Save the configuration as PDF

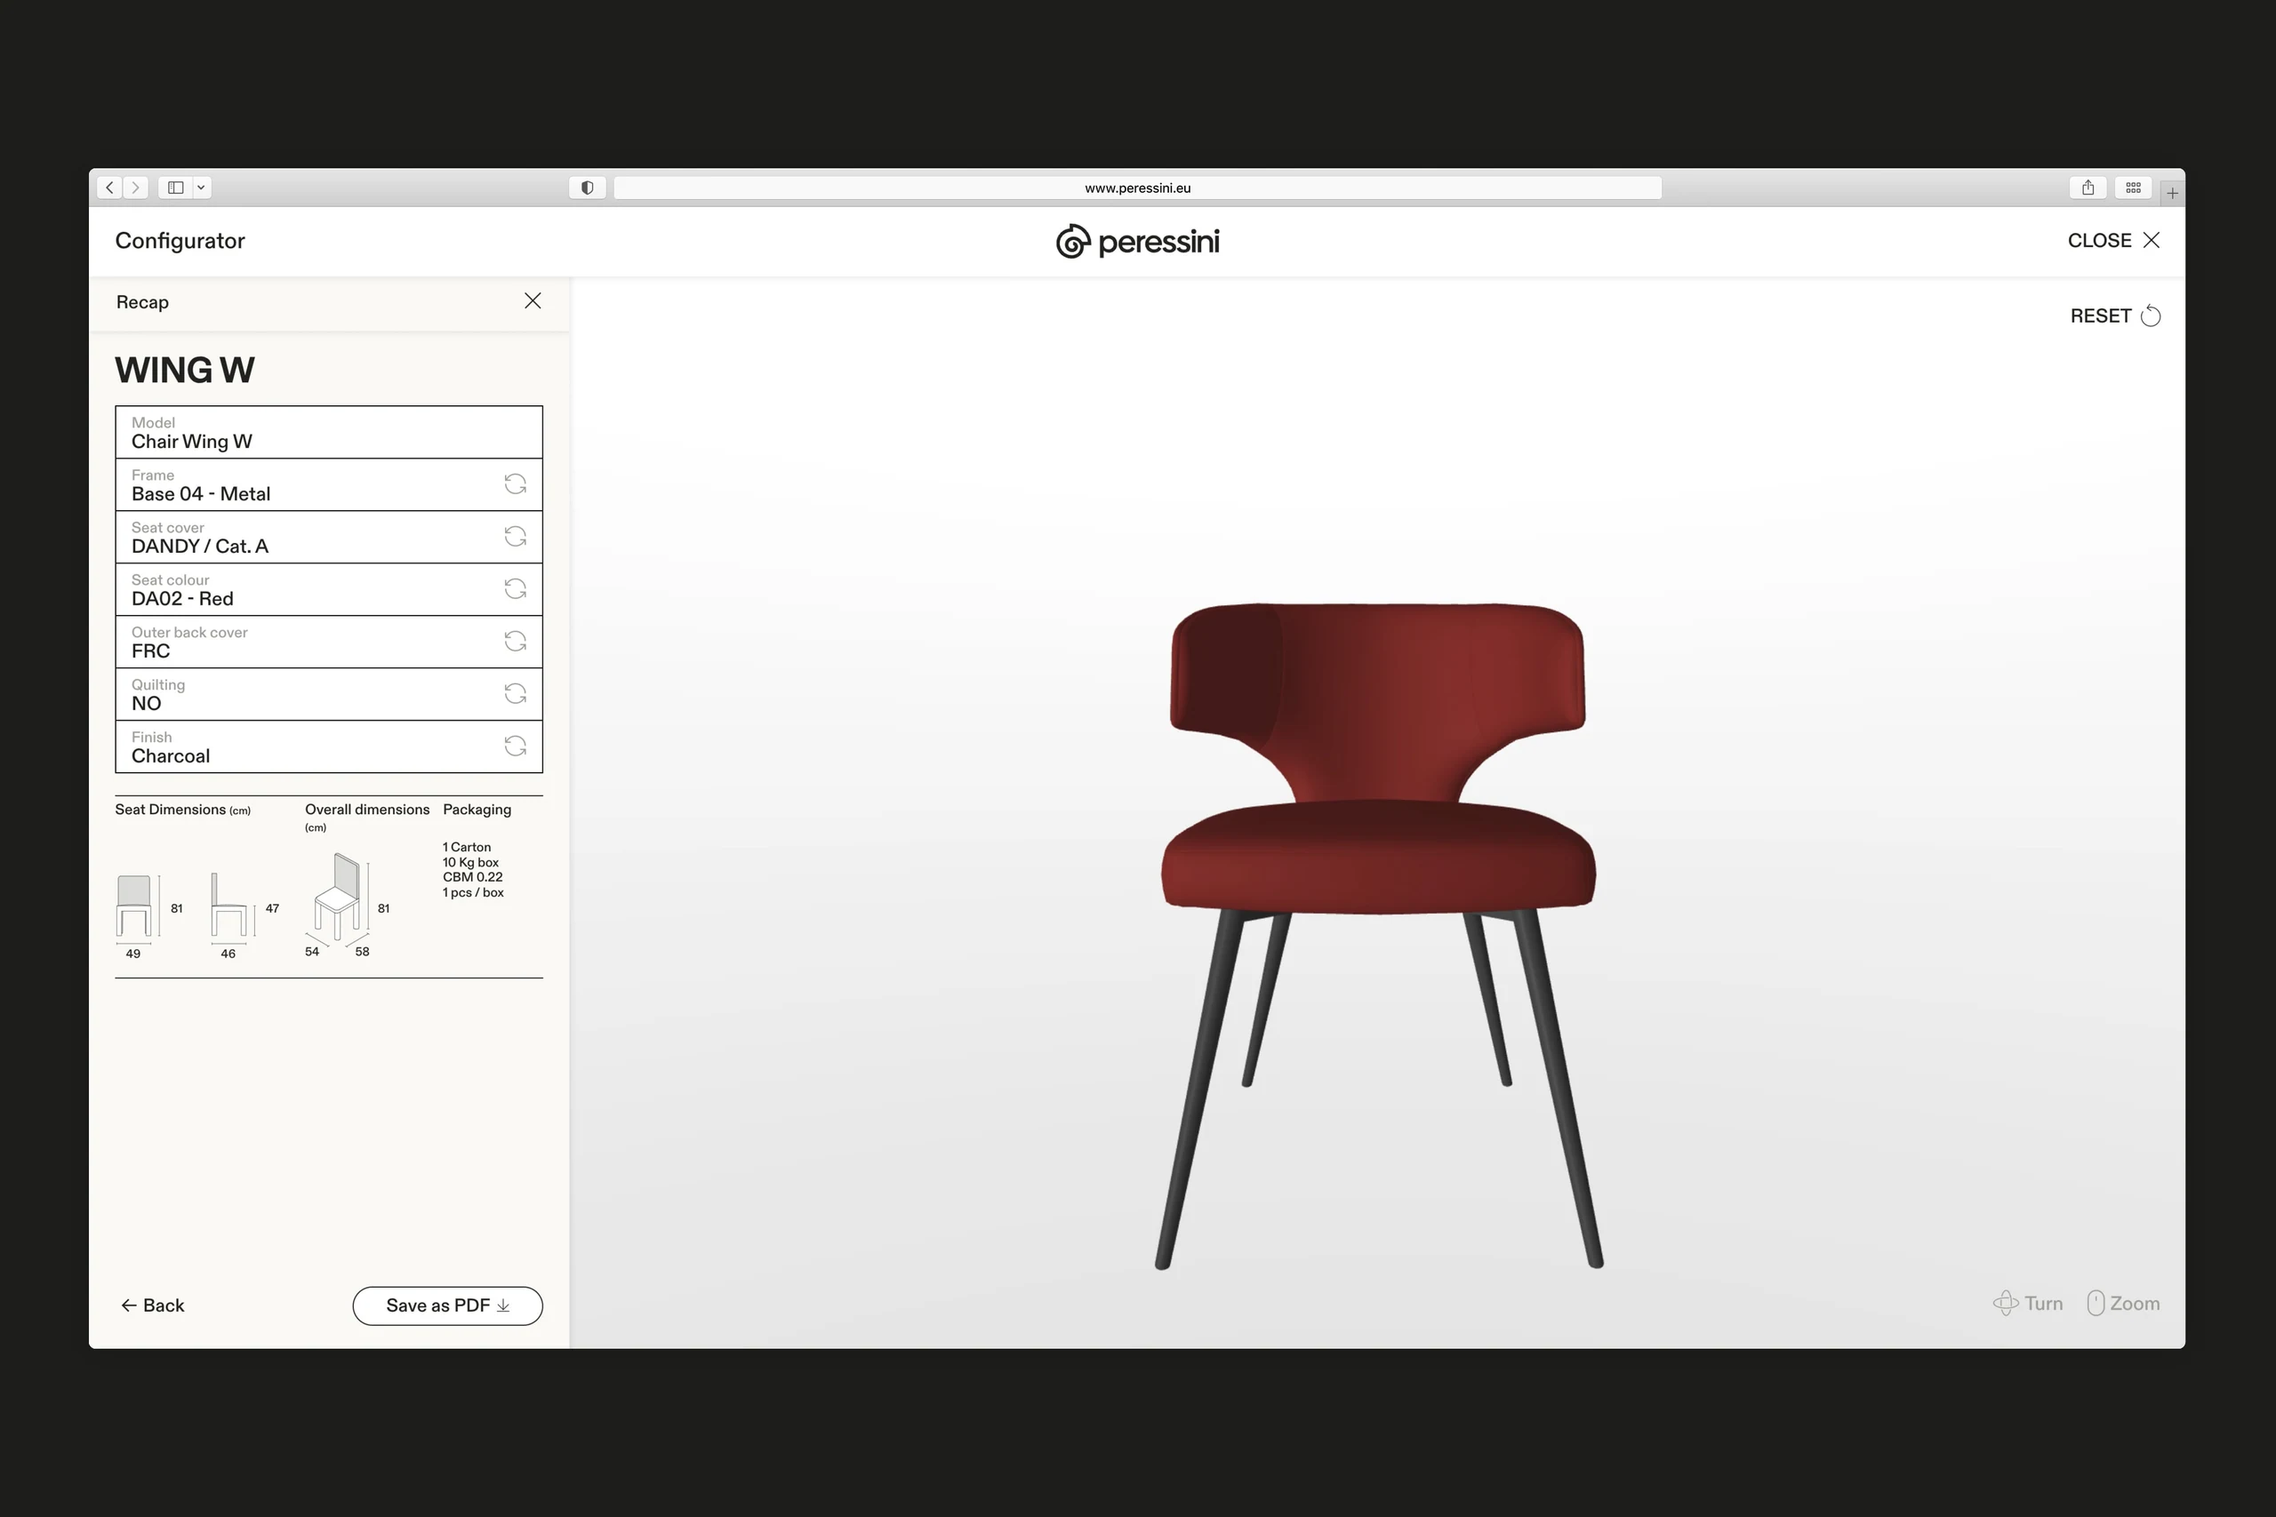click(447, 1305)
